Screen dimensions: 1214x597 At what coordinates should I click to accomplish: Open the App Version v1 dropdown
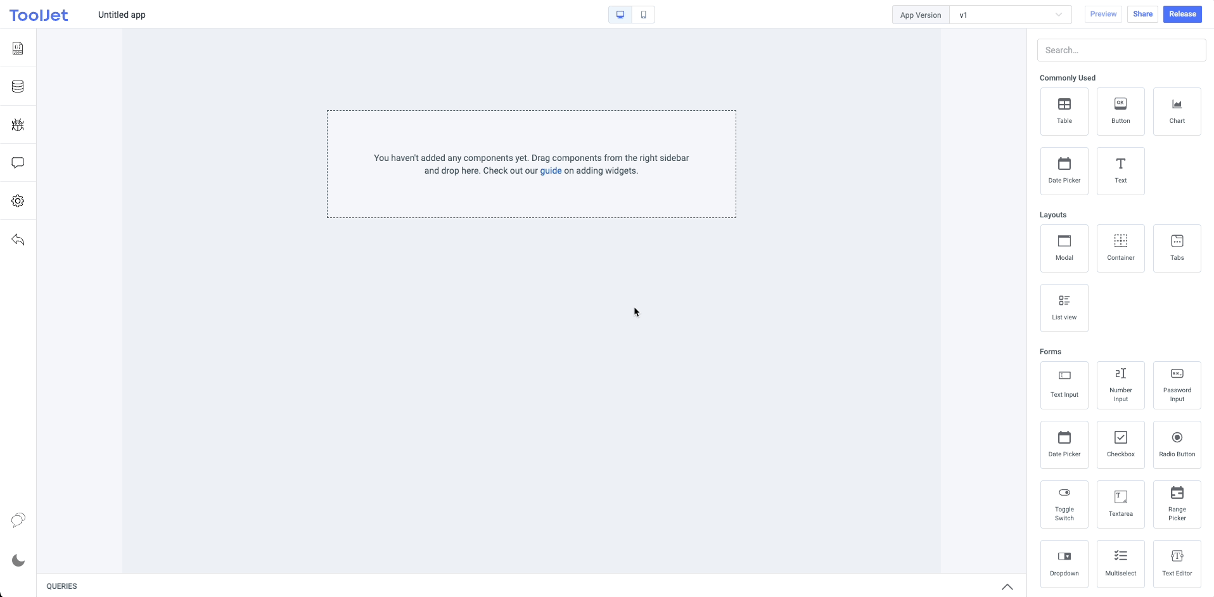[x=1010, y=15]
